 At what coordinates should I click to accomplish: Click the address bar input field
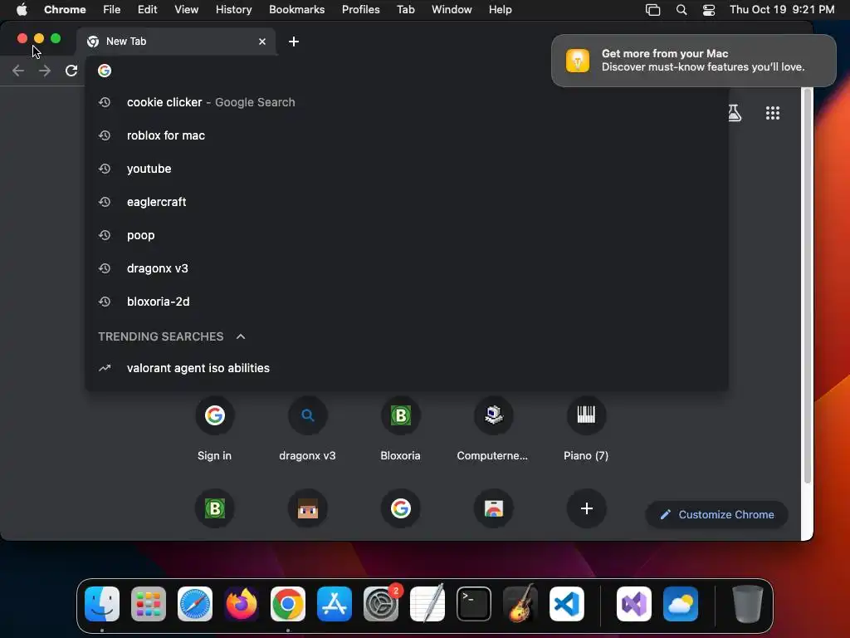pyautogui.click(x=325, y=71)
